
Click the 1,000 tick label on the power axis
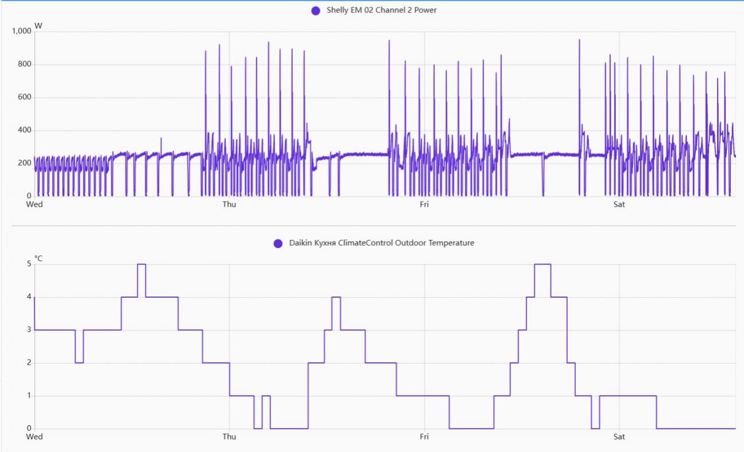[x=21, y=31]
